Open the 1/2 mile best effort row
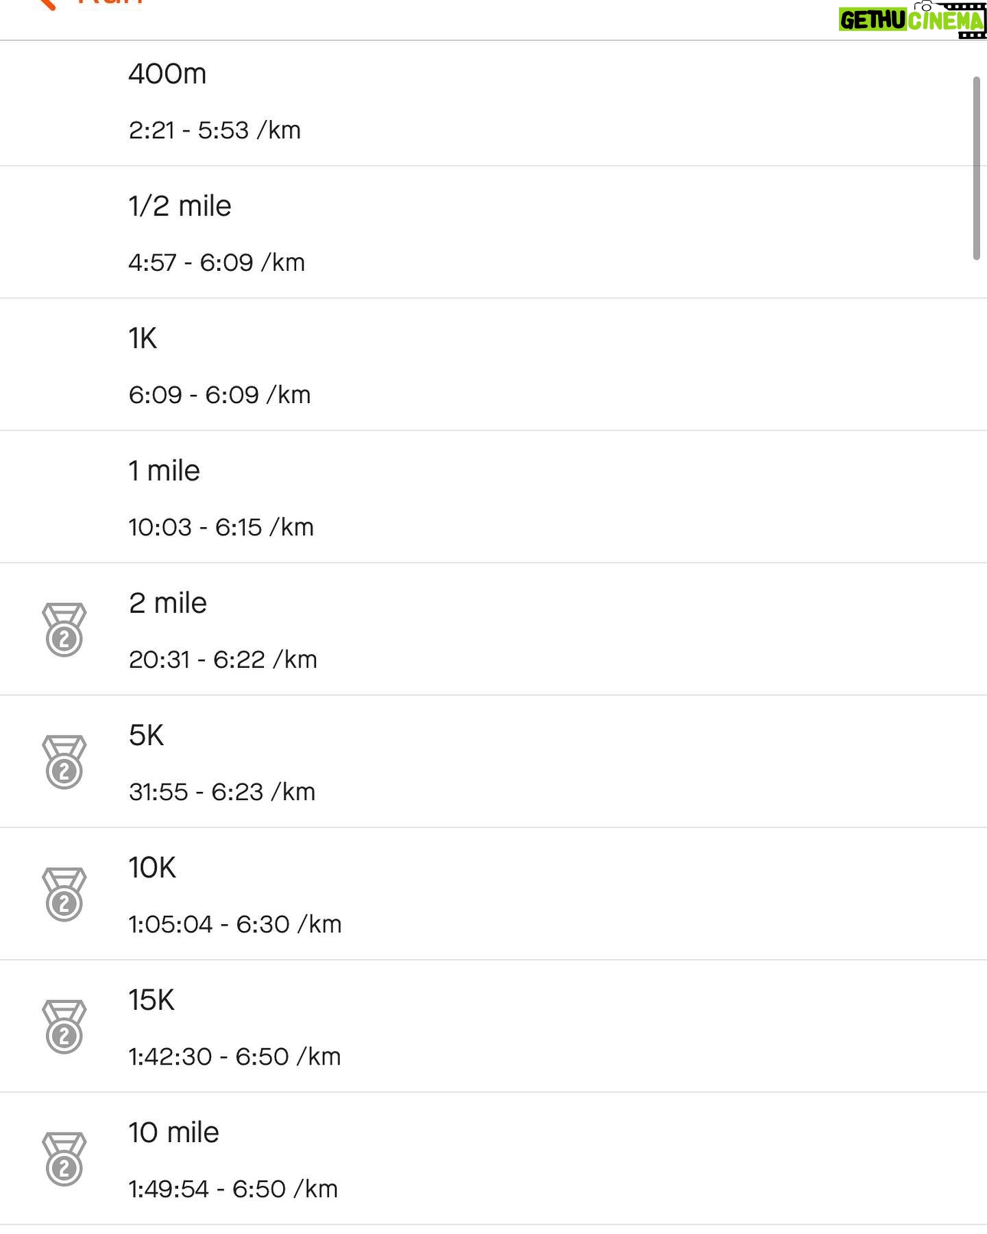Image resolution: width=987 pixels, height=1234 pixels. [x=493, y=232]
